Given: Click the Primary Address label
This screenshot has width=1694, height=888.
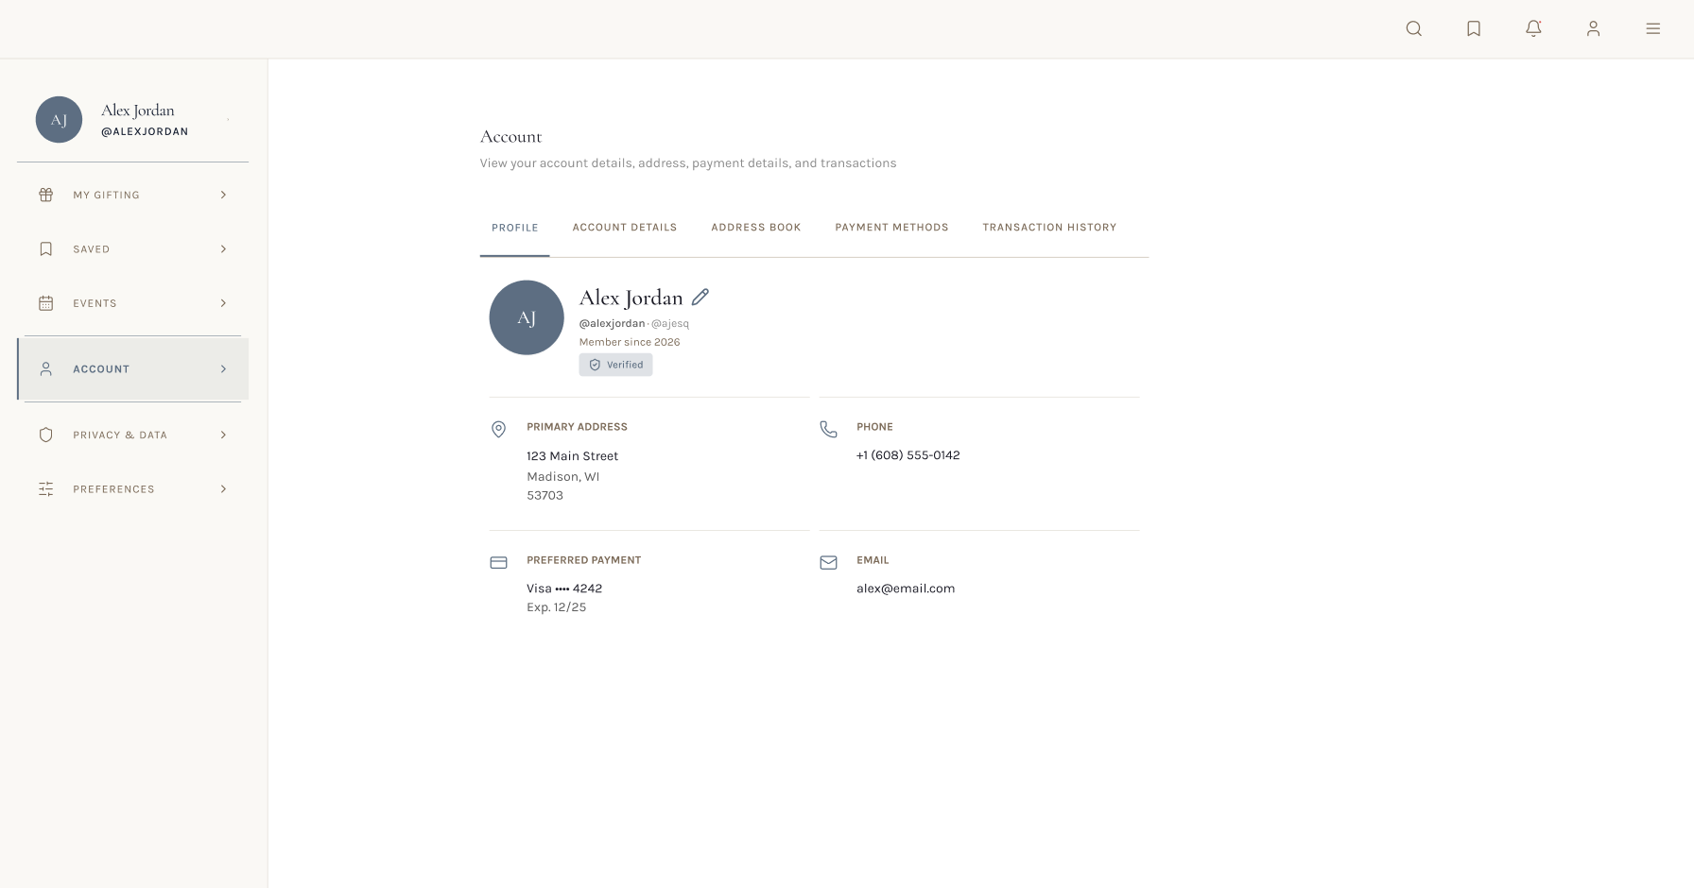Looking at the screenshot, I should coord(577,427).
